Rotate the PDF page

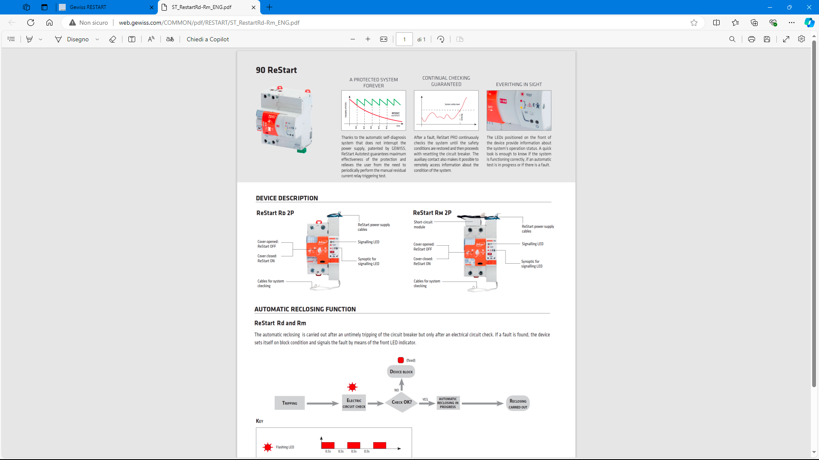pyautogui.click(x=441, y=39)
